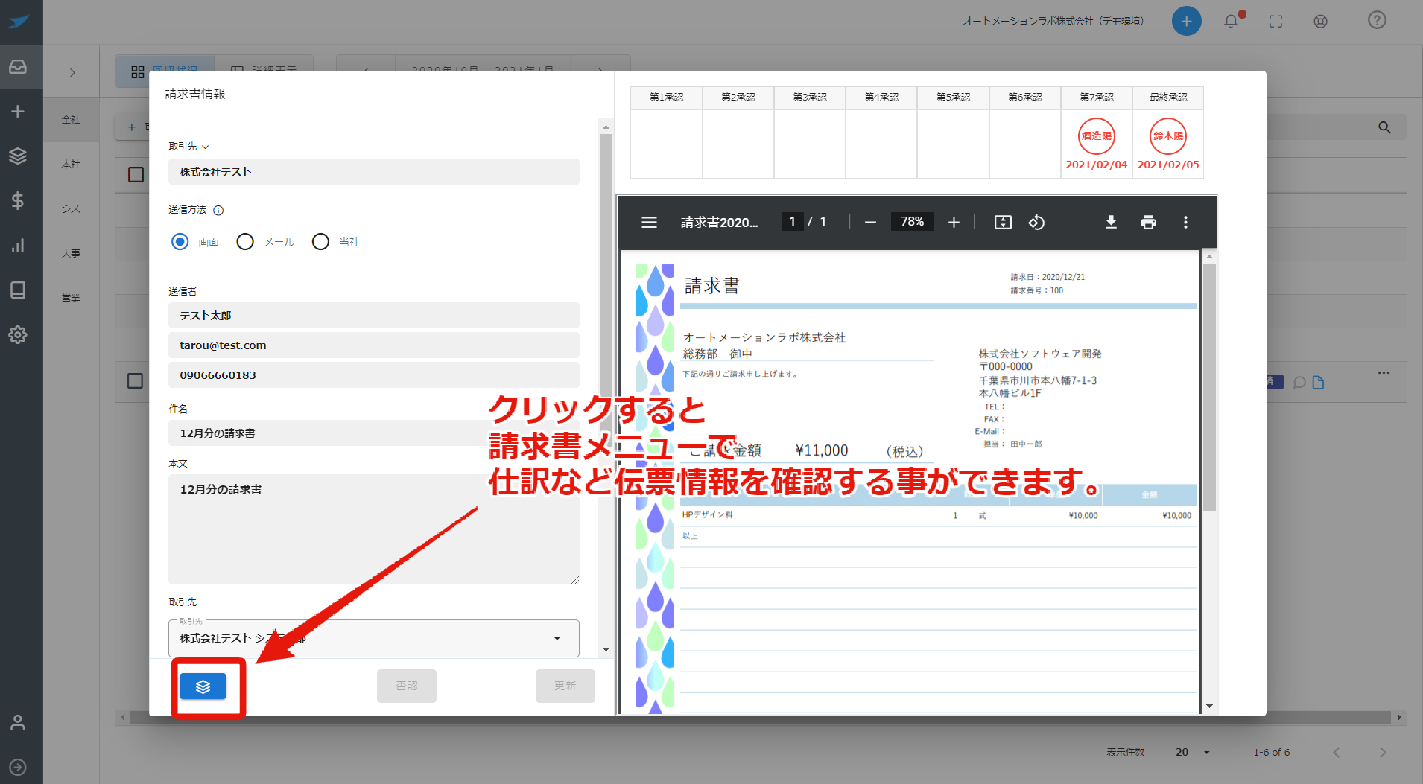
Task: Click the 第7承認 stamp 酒造閣
Action: pos(1097,136)
